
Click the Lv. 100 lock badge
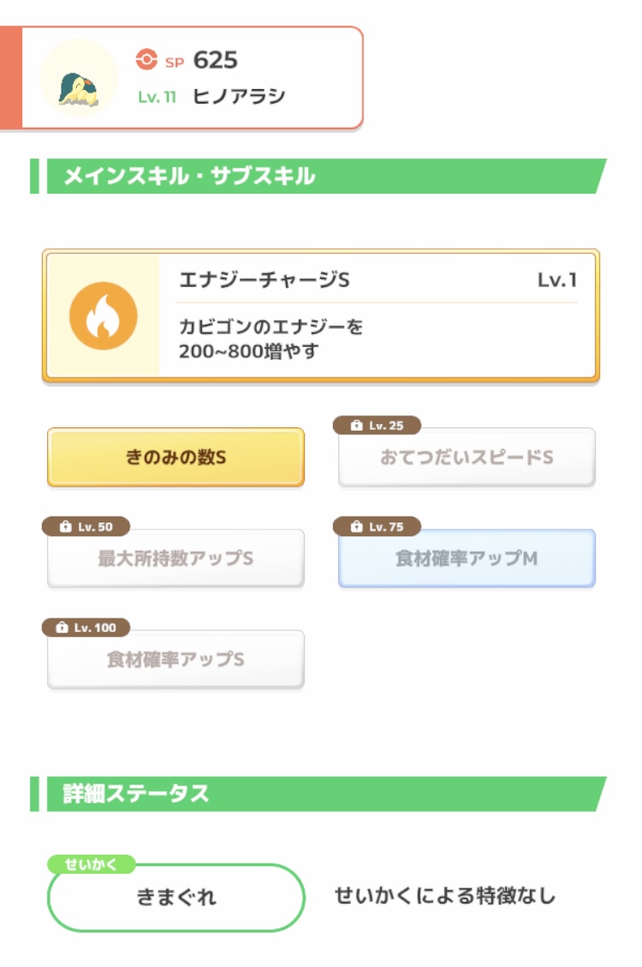86,628
